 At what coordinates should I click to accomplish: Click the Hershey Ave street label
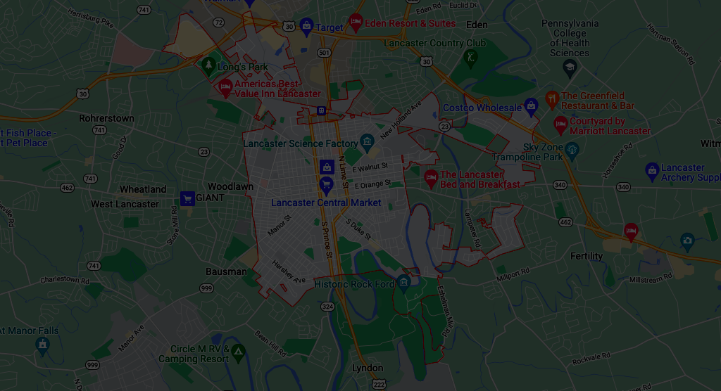(x=288, y=271)
